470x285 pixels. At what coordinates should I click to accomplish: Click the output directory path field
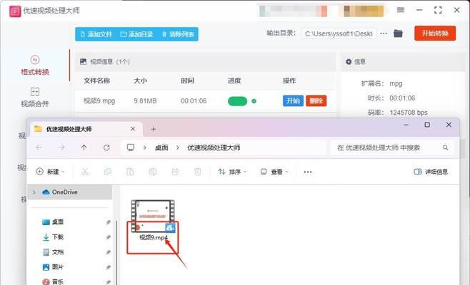[339, 33]
